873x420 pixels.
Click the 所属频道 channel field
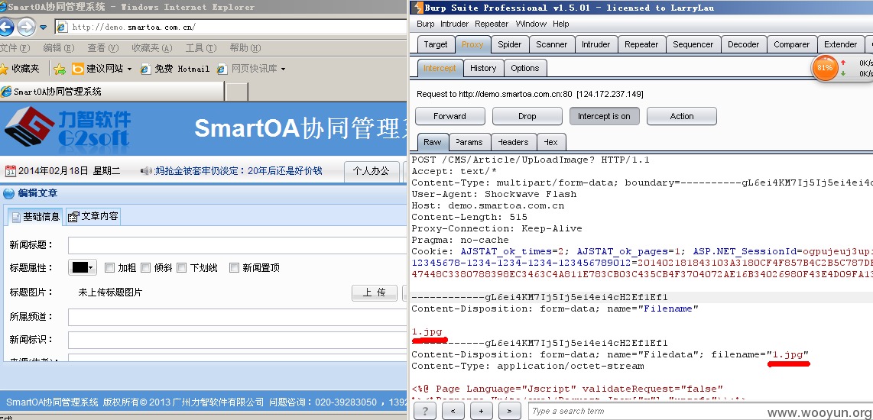[x=237, y=317]
